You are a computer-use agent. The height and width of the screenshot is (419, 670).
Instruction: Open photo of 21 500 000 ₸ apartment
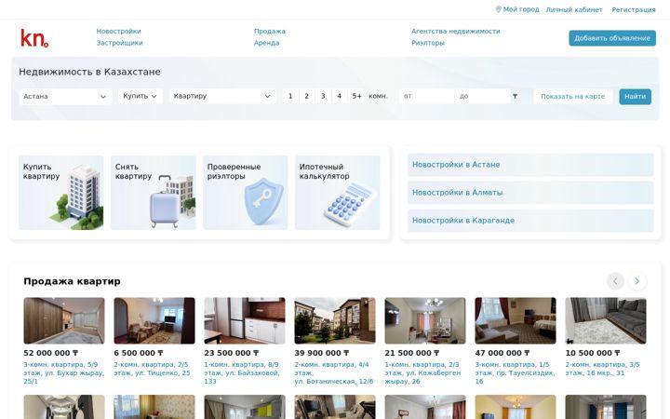(x=425, y=320)
